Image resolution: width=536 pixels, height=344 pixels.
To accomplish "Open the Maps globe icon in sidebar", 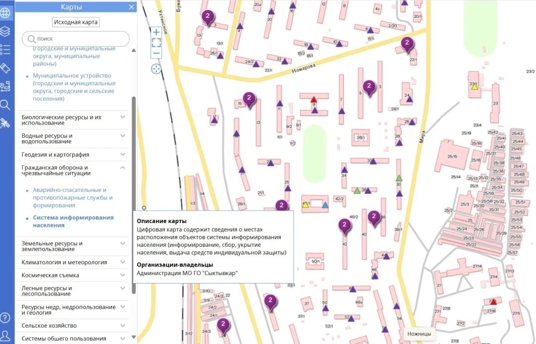I will click(x=5, y=13).
